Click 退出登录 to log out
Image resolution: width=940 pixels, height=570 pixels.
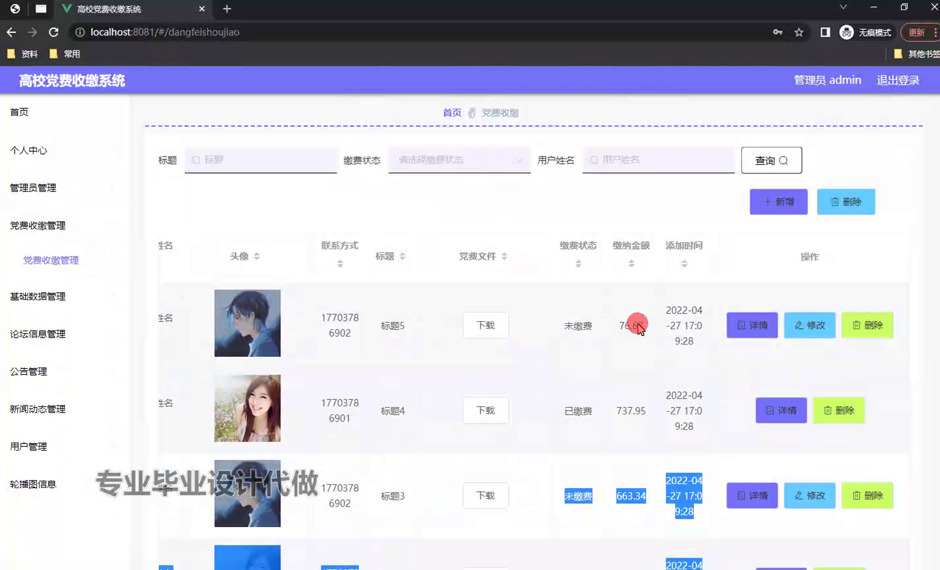pyautogui.click(x=898, y=80)
